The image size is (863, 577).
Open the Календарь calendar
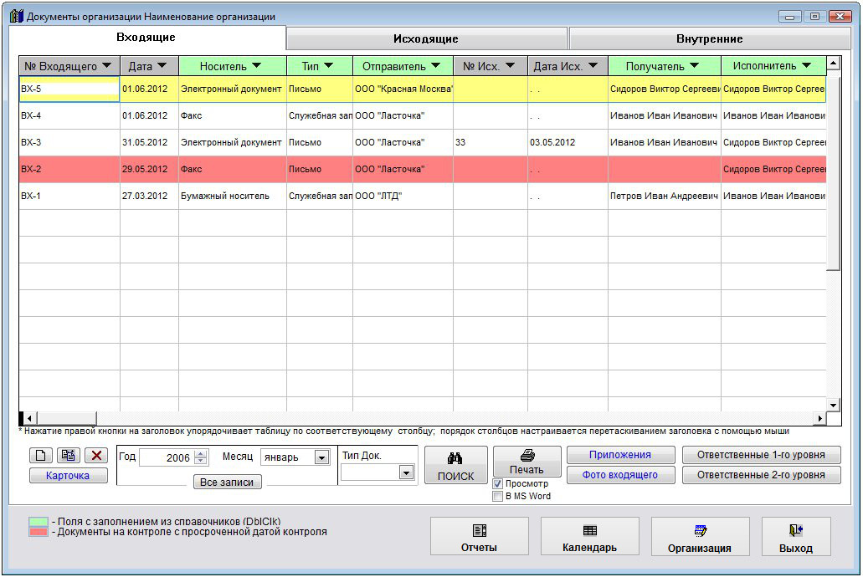point(589,537)
